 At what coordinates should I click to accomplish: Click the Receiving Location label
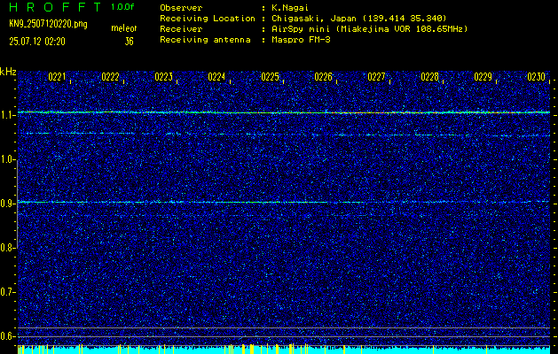(x=208, y=19)
